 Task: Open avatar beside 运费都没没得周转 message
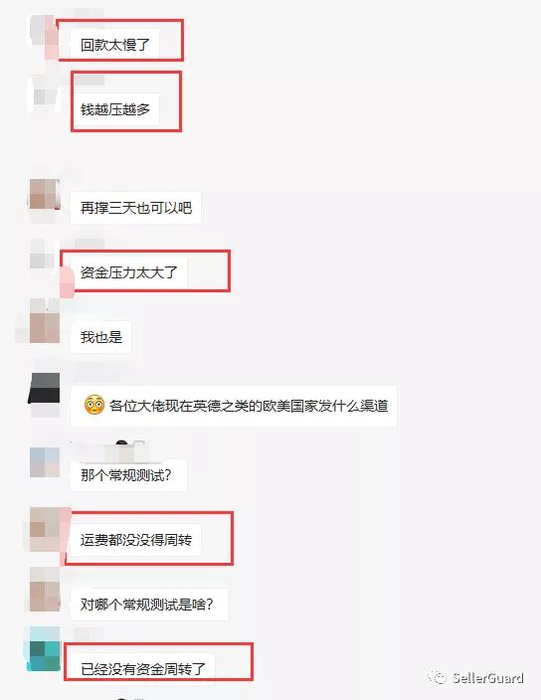[45, 529]
